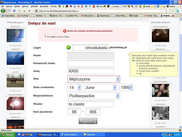Open the 'kolory' bookmark
This screenshot has width=182, height=137.
[x=171, y=6]
